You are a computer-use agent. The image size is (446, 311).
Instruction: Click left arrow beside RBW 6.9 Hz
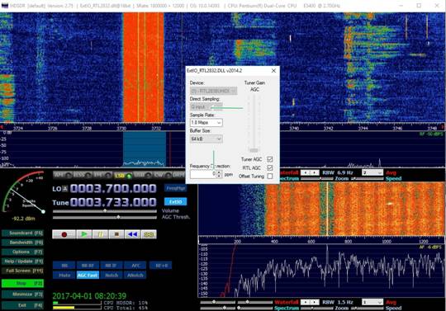pos(306,172)
